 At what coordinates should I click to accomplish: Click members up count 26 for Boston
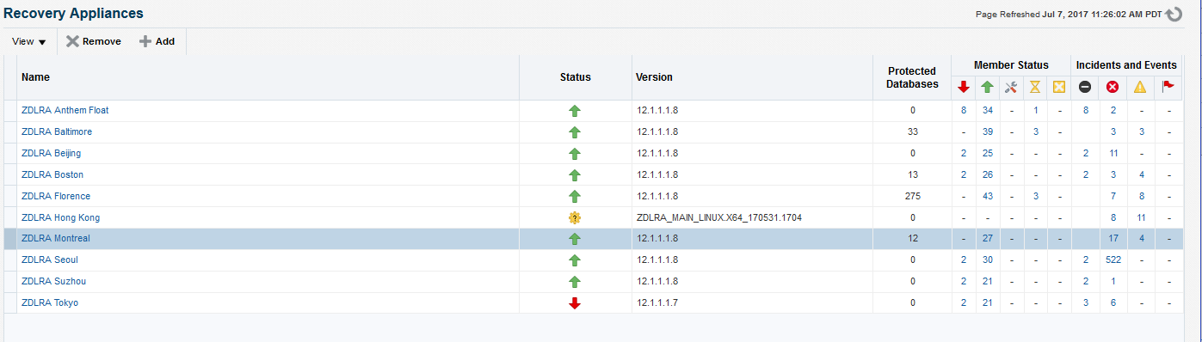pyautogui.click(x=988, y=174)
